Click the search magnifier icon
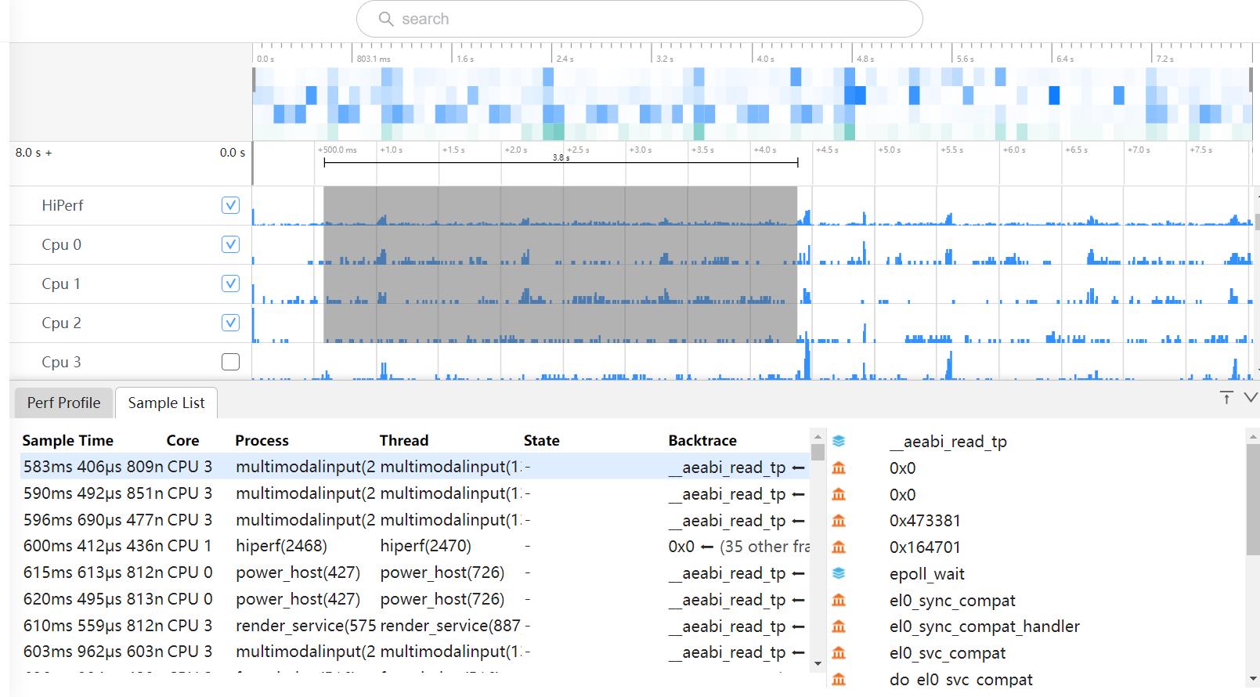This screenshot has width=1260, height=697. click(x=385, y=19)
